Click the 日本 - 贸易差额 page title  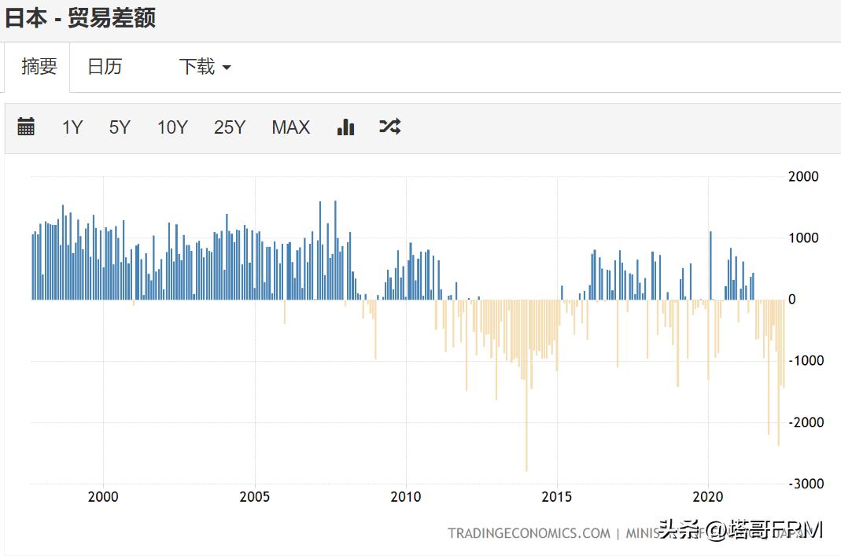point(80,17)
